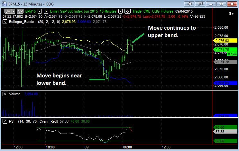Select the blue 2,066.63 lower band price label
This screenshot has height=151, width=239.
(225, 83)
